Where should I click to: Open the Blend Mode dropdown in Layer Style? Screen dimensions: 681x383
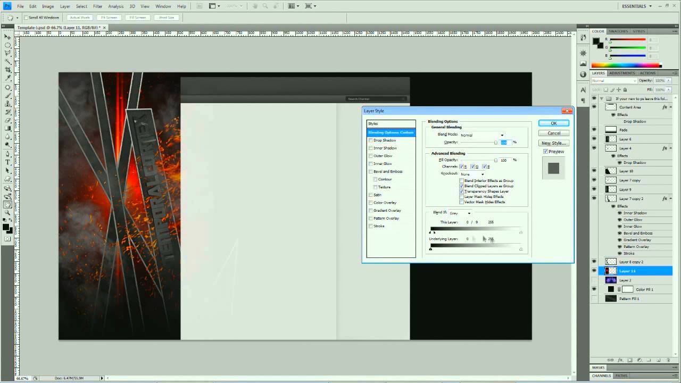pos(482,135)
